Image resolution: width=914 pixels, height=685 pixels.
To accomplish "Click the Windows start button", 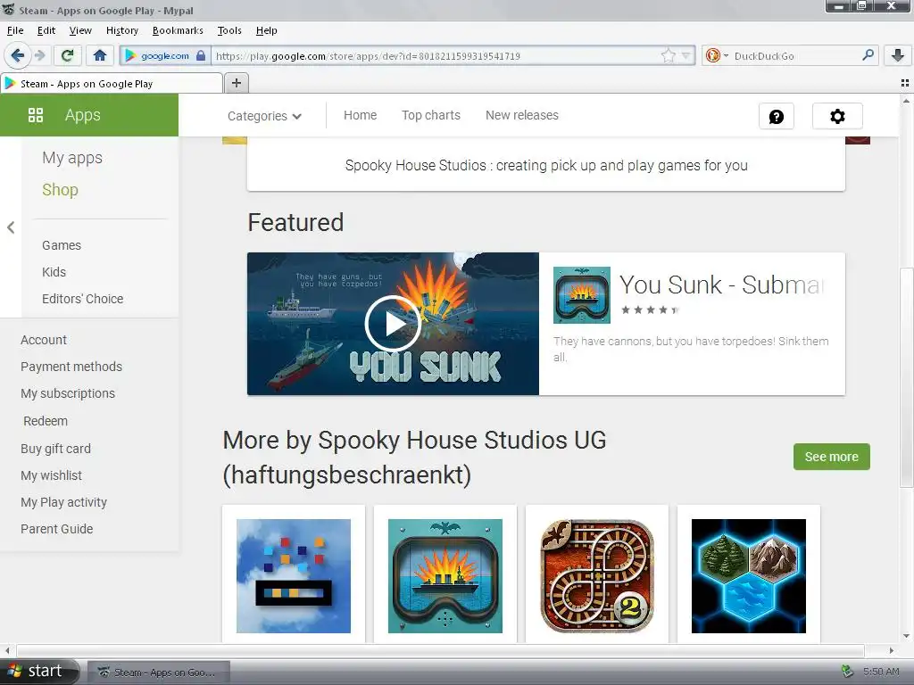I will (x=38, y=671).
